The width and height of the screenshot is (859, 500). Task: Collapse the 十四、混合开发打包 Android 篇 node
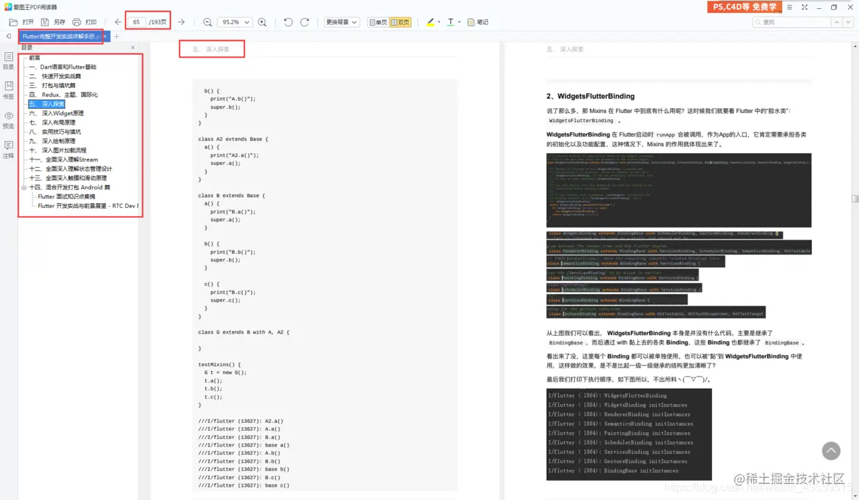pos(24,187)
